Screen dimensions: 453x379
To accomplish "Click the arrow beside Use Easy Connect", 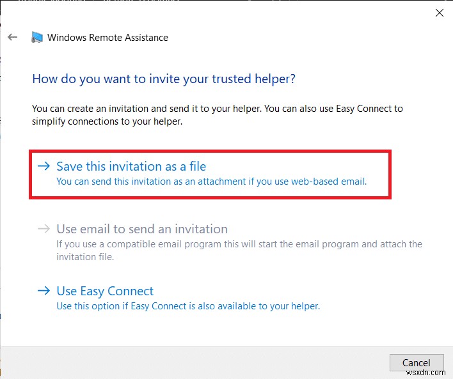I will (44, 291).
